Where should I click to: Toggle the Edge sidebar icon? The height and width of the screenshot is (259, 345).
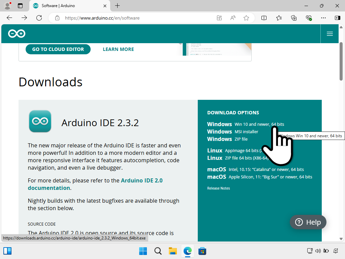(x=338, y=18)
